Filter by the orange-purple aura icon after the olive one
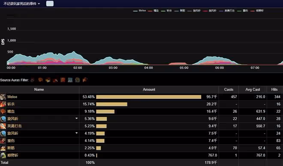 coord(85,80)
